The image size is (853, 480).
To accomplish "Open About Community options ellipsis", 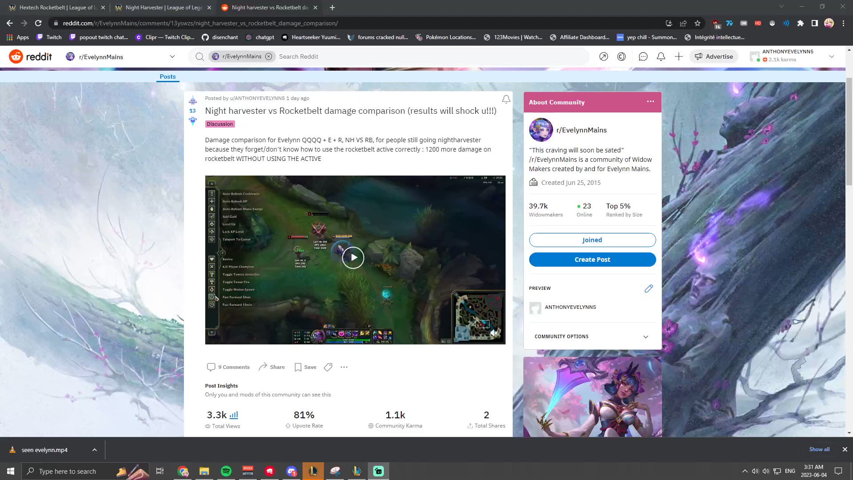I will [650, 102].
